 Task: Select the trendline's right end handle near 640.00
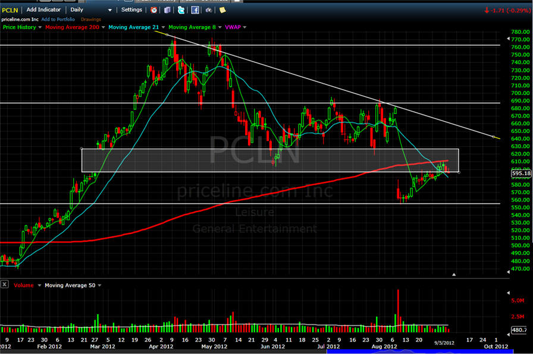coord(494,137)
